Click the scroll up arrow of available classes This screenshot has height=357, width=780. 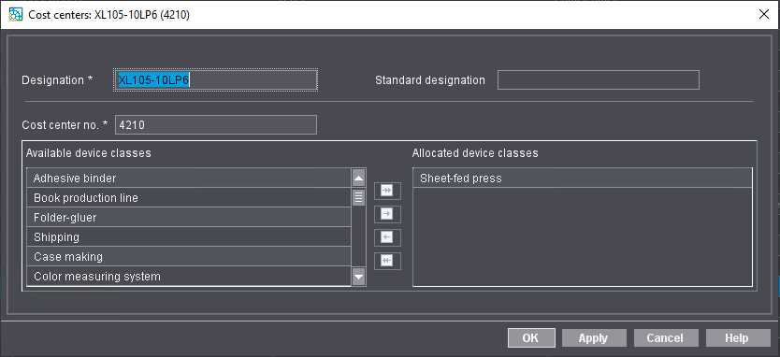358,178
